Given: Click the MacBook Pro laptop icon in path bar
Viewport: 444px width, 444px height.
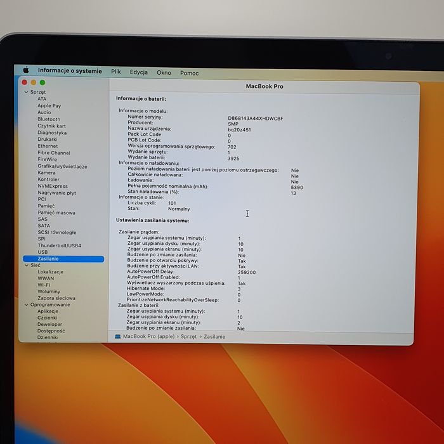Looking at the screenshot, I should (x=118, y=336).
